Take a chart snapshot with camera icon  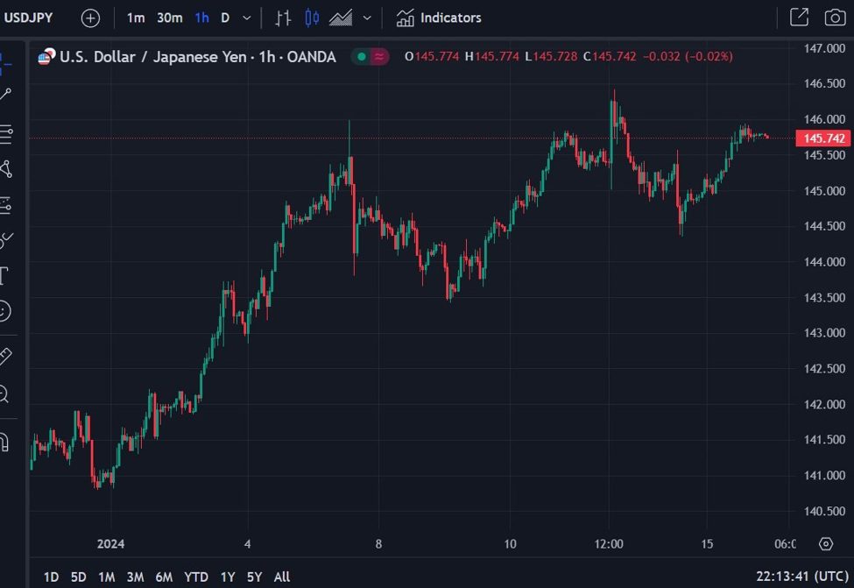(x=835, y=18)
